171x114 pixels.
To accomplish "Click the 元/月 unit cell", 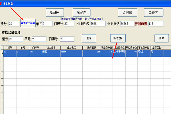I will pos(144,53).
